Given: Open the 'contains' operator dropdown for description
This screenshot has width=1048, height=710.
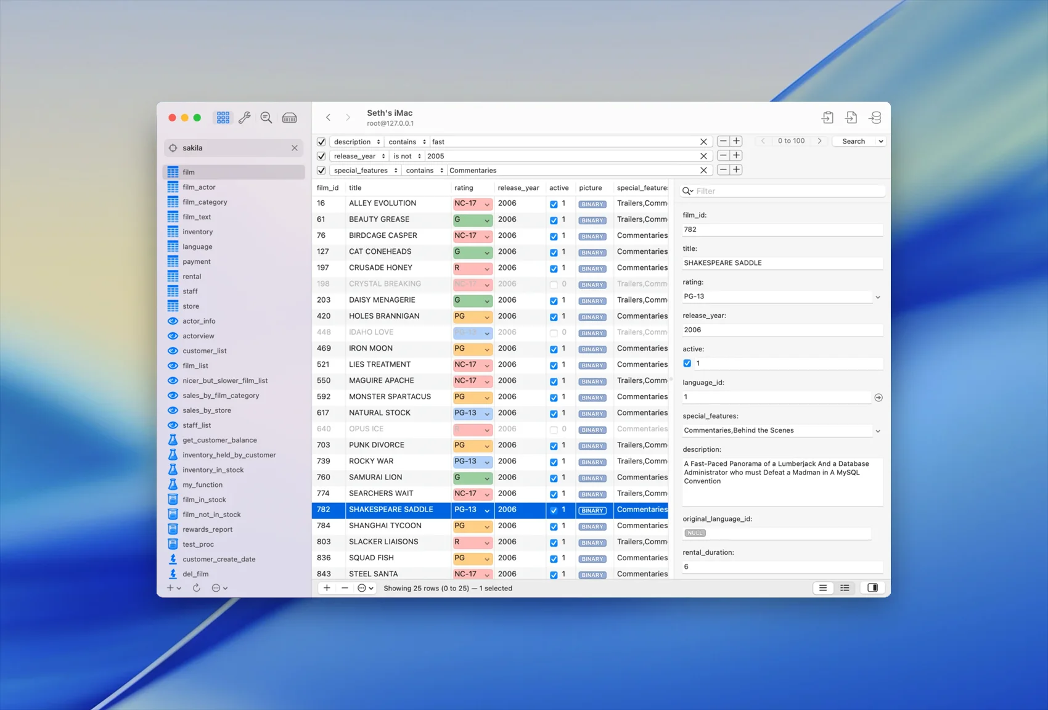Looking at the screenshot, I should tap(407, 142).
